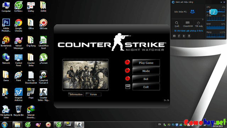Click the red M icon

(x=127, y=71)
